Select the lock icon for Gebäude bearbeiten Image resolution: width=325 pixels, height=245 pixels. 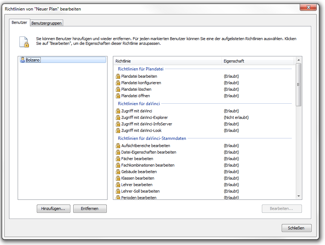coord(118,172)
